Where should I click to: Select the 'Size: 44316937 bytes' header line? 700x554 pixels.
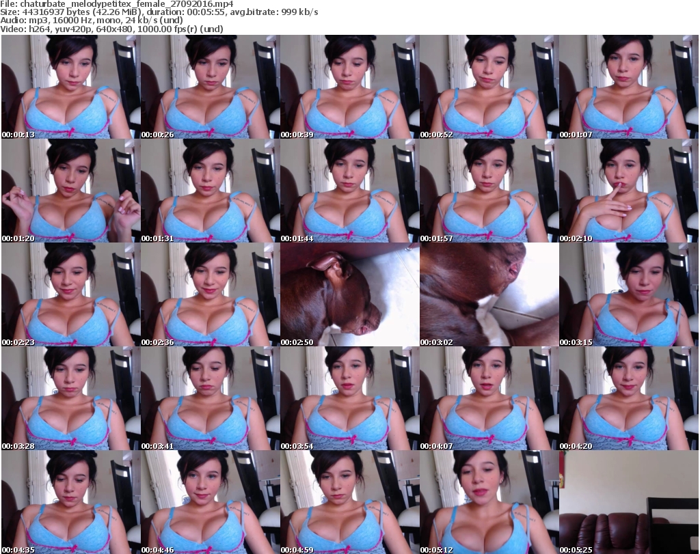click(159, 12)
